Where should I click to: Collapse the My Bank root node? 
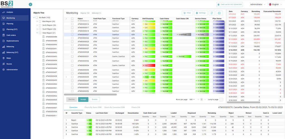click(x=34, y=18)
